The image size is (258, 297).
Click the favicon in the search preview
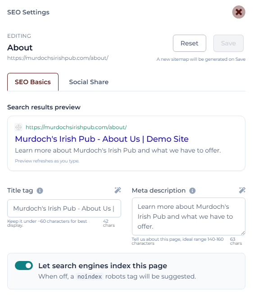(x=18, y=127)
